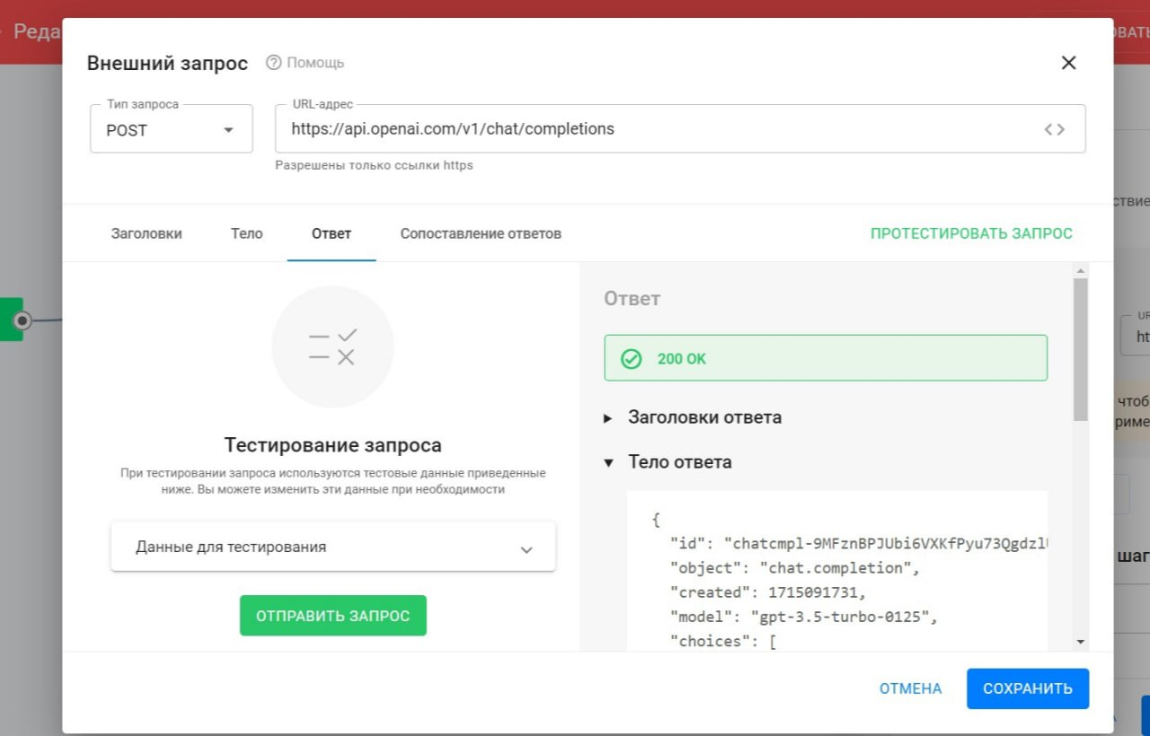Click the flow node connector circle
This screenshot has height=736, width=1150.
[x=22, y=320]
